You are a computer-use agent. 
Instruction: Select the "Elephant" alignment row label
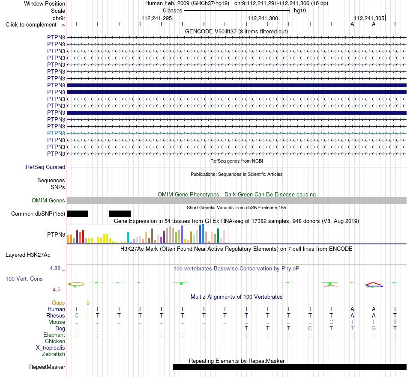[54, 335]
